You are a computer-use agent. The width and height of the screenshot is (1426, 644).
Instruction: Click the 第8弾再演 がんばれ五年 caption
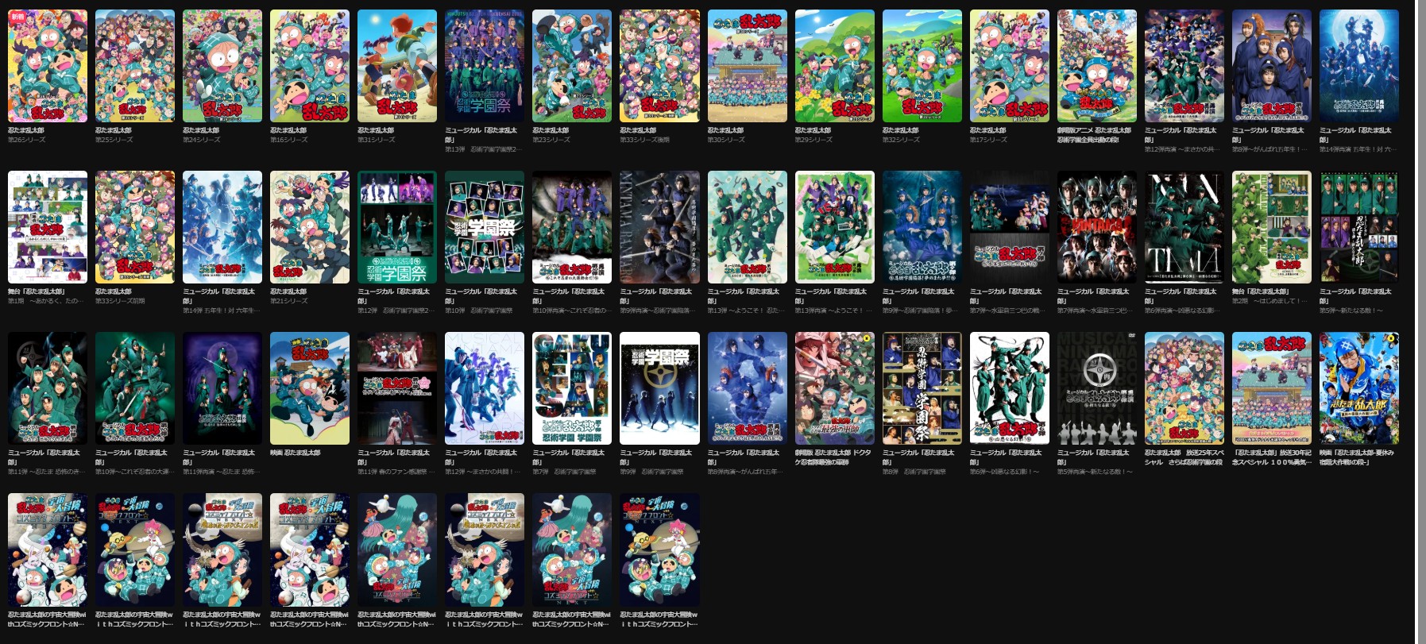tap(747, 472)
